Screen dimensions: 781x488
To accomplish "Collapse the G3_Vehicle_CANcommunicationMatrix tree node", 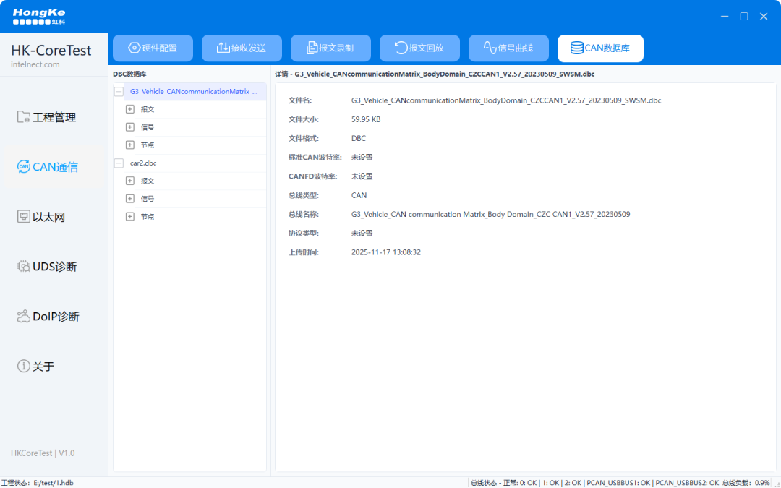I will point(119,92).
